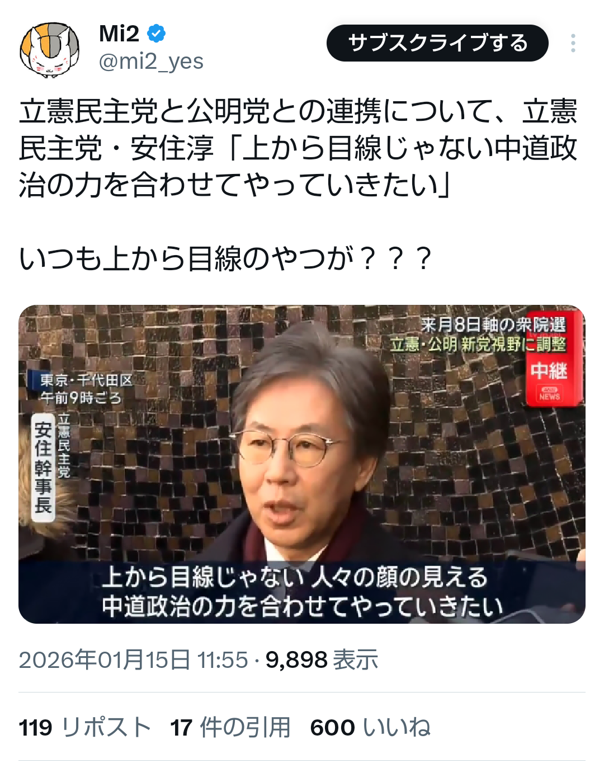
Task: Open the 17 件の引用 quotes list
Action: [230, 727]
